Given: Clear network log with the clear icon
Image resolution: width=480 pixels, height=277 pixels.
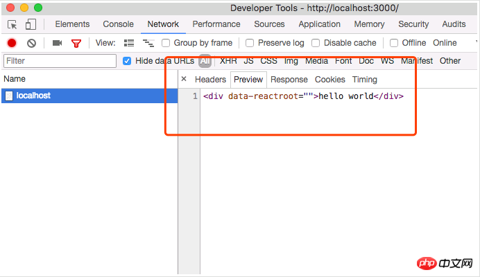Looking at the screenshot, I should click(x=31, y=43).
